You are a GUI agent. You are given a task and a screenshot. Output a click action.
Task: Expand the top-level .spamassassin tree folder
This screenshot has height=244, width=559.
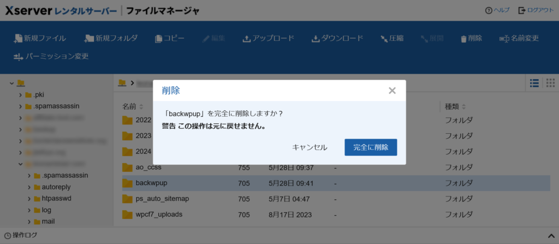pos(20,106)
